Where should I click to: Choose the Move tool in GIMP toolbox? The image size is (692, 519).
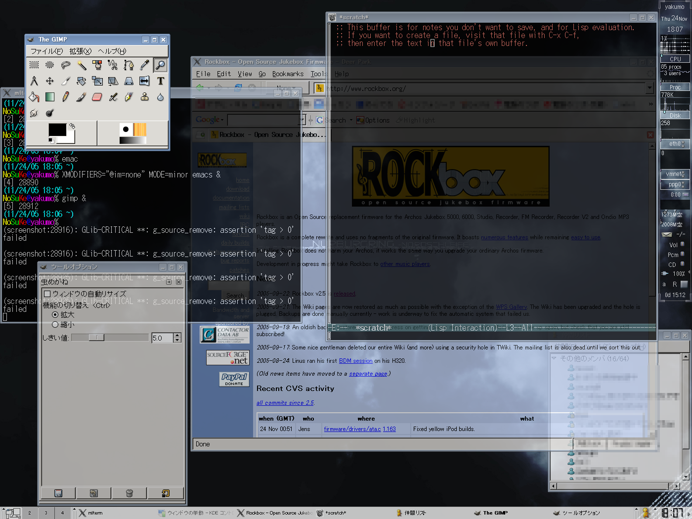pos(50,81)
